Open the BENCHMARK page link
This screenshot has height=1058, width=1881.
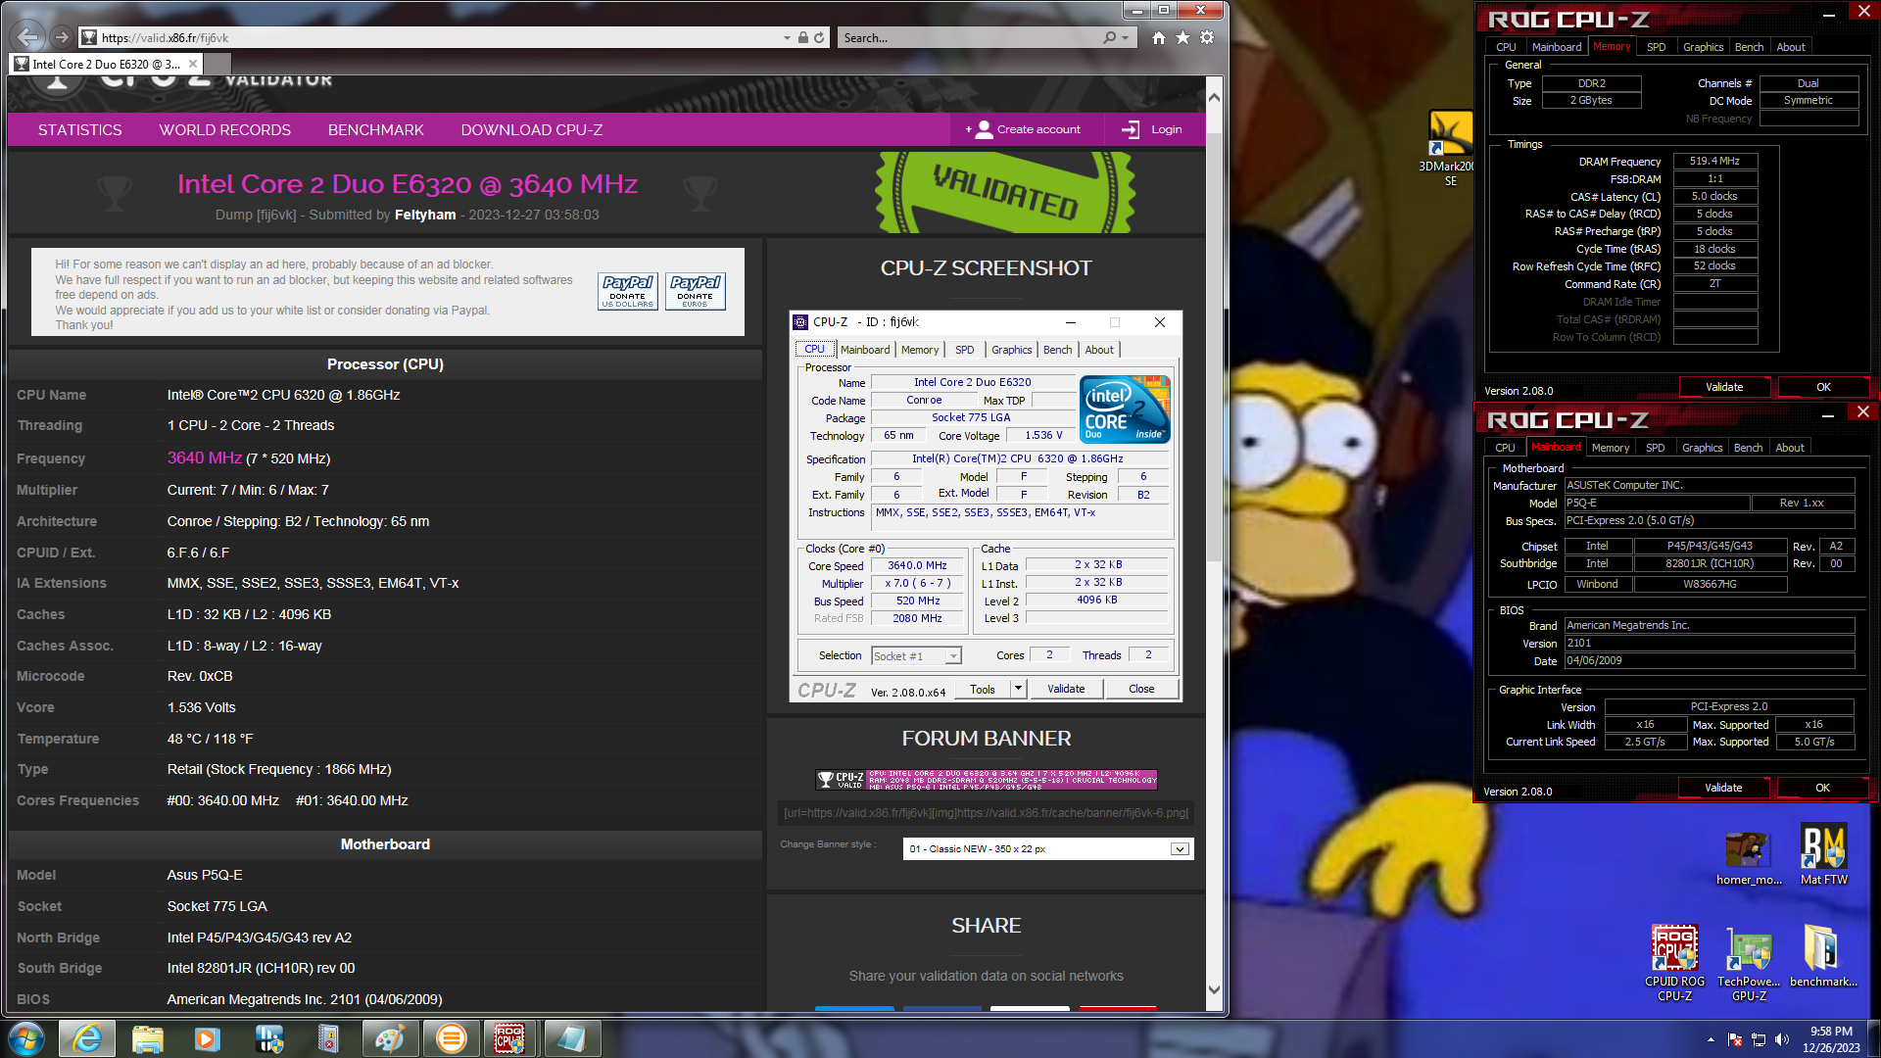point(376,129)
